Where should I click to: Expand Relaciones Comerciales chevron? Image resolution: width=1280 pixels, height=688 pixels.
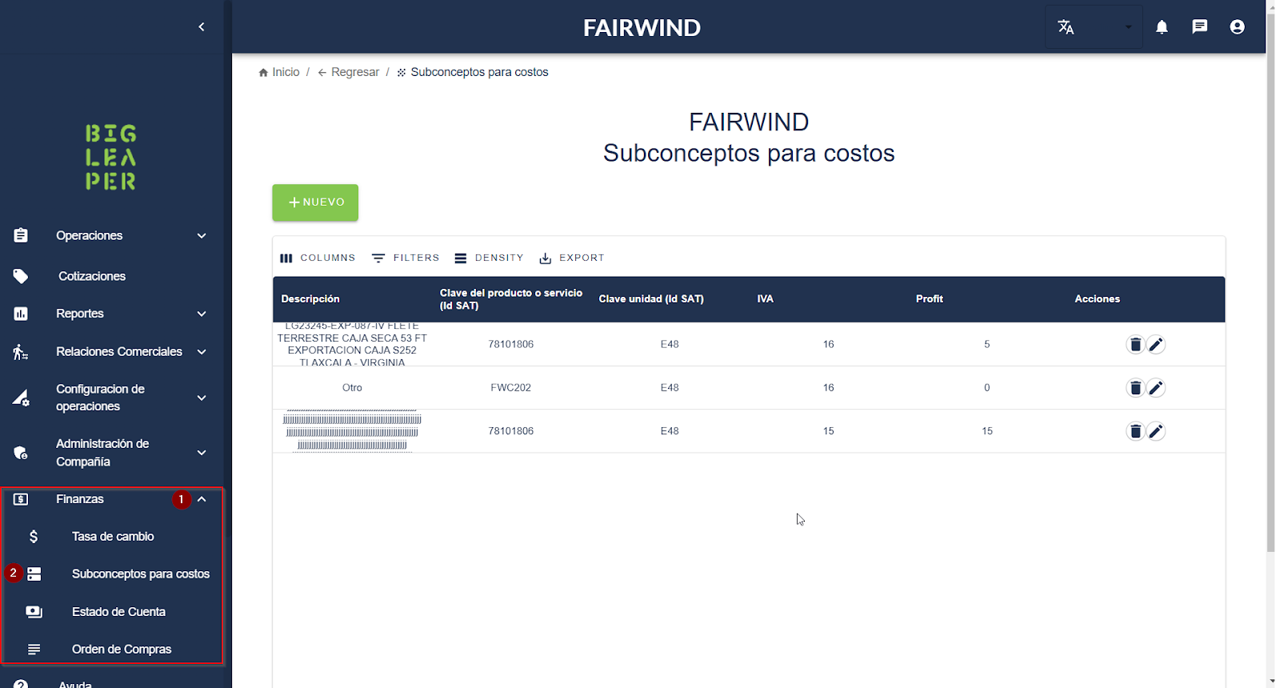[202, 352]
